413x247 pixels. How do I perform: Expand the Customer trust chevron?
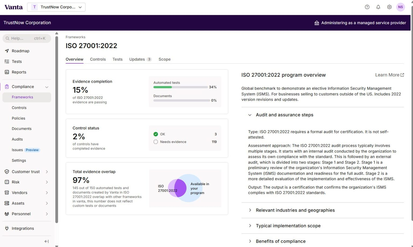[x=47, y=172]
